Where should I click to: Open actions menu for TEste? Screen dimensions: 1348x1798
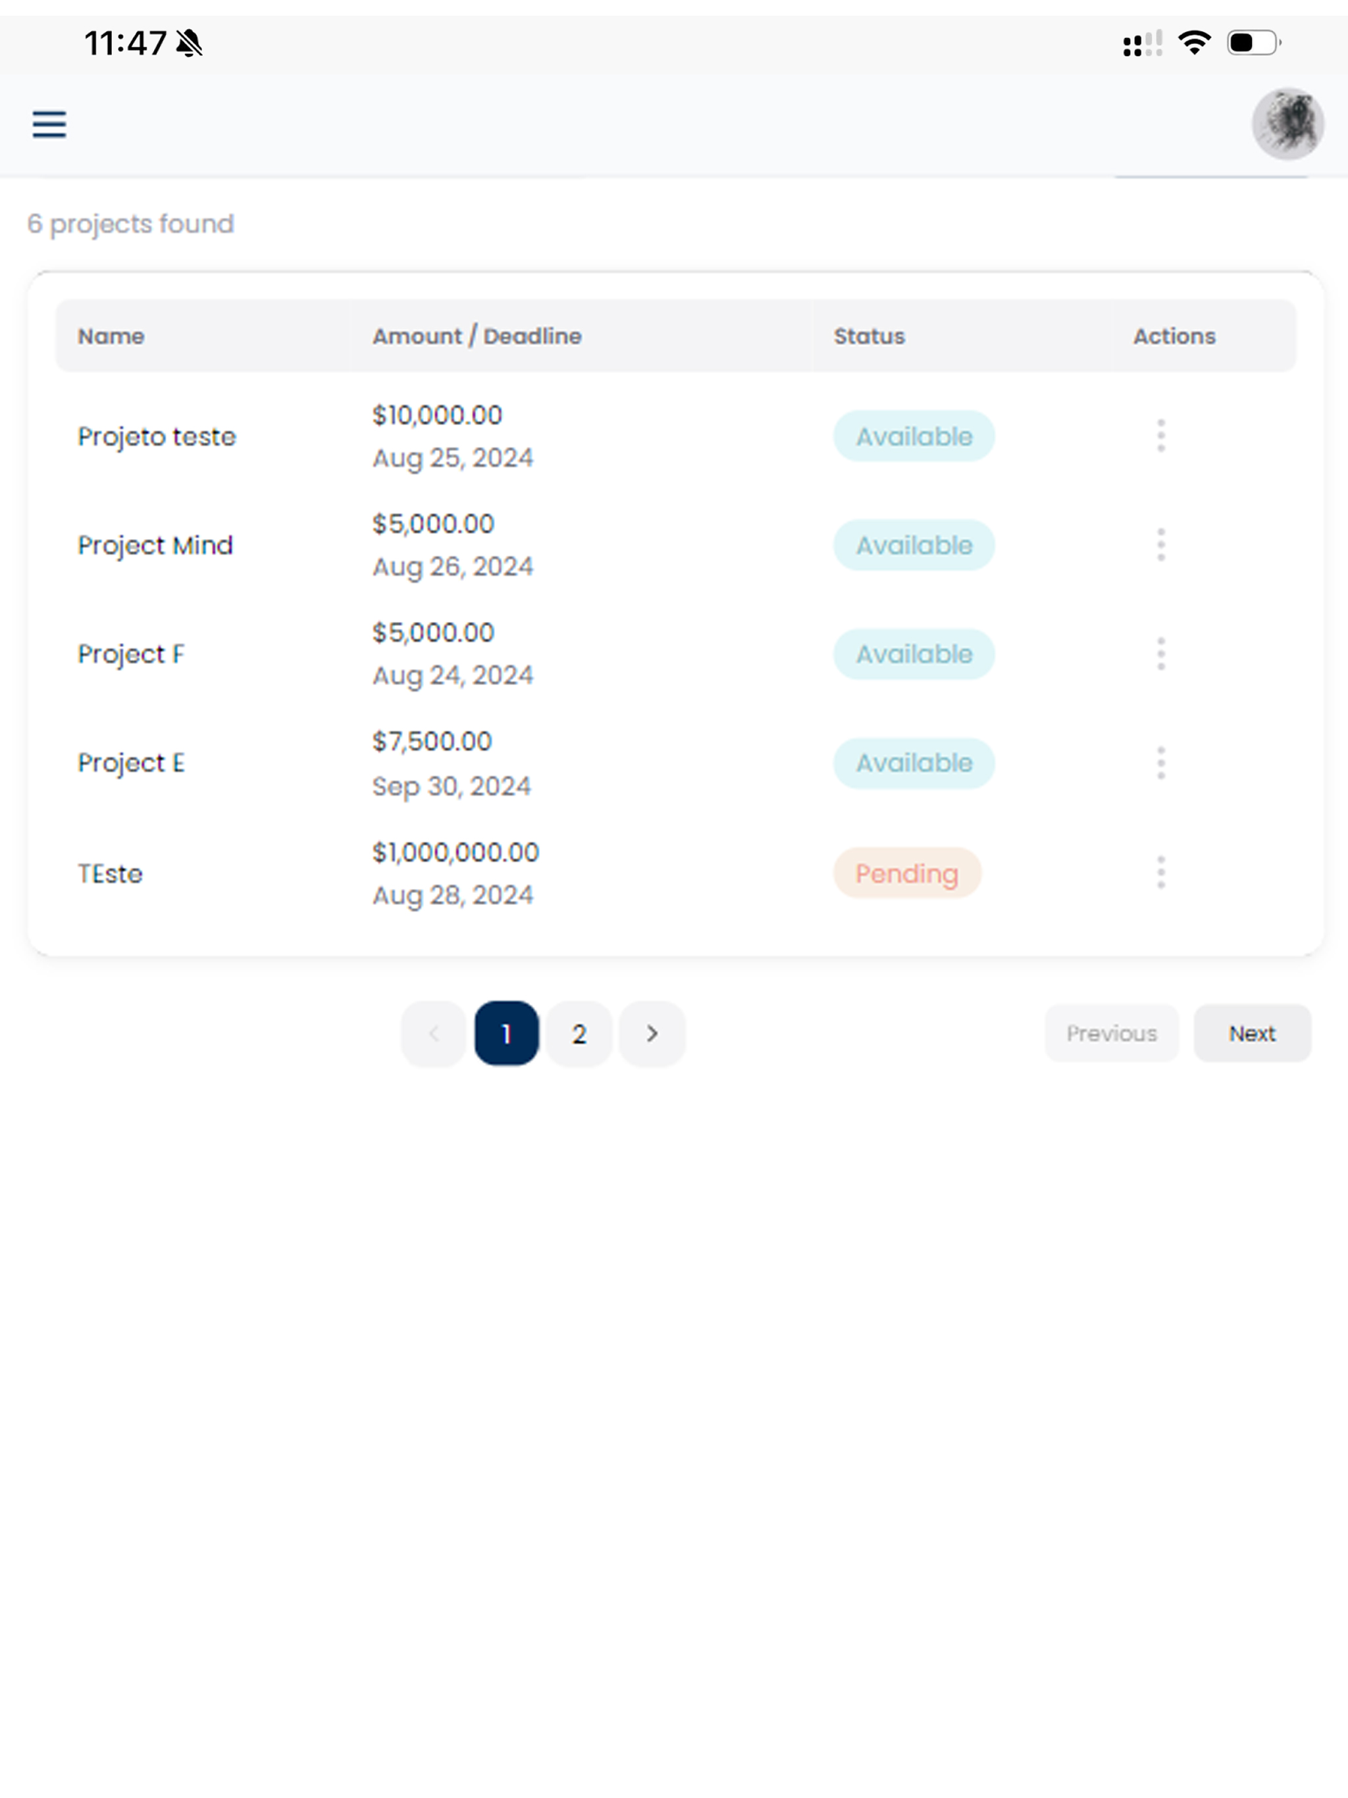(1161, 872)
